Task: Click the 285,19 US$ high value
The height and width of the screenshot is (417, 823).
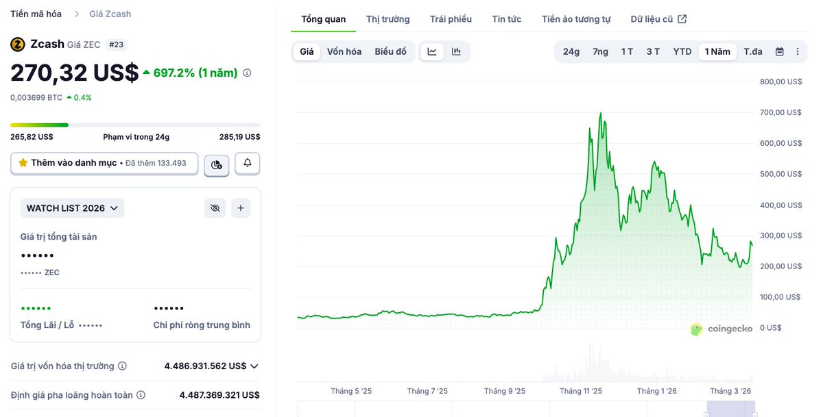Action: pyautogui.click(x=239, y=137)
